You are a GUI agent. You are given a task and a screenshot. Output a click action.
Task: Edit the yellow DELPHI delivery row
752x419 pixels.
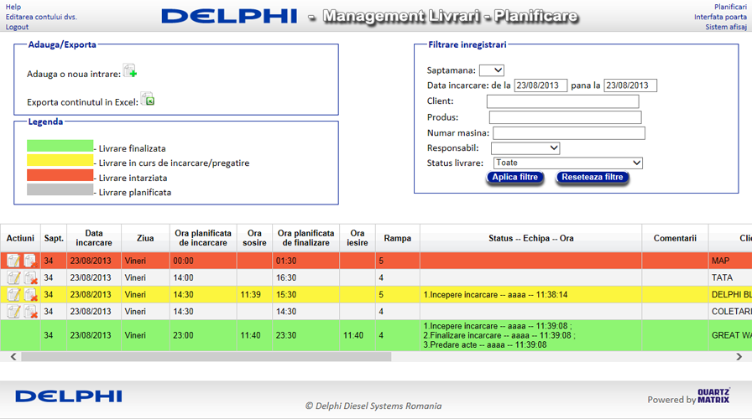pyautogui.click(x=13, y=294)
